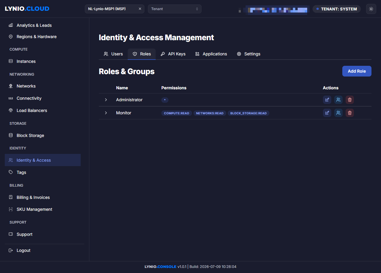
Task: Click the LYNIO.CLOUD logo
Action: [x=27, y=9]
